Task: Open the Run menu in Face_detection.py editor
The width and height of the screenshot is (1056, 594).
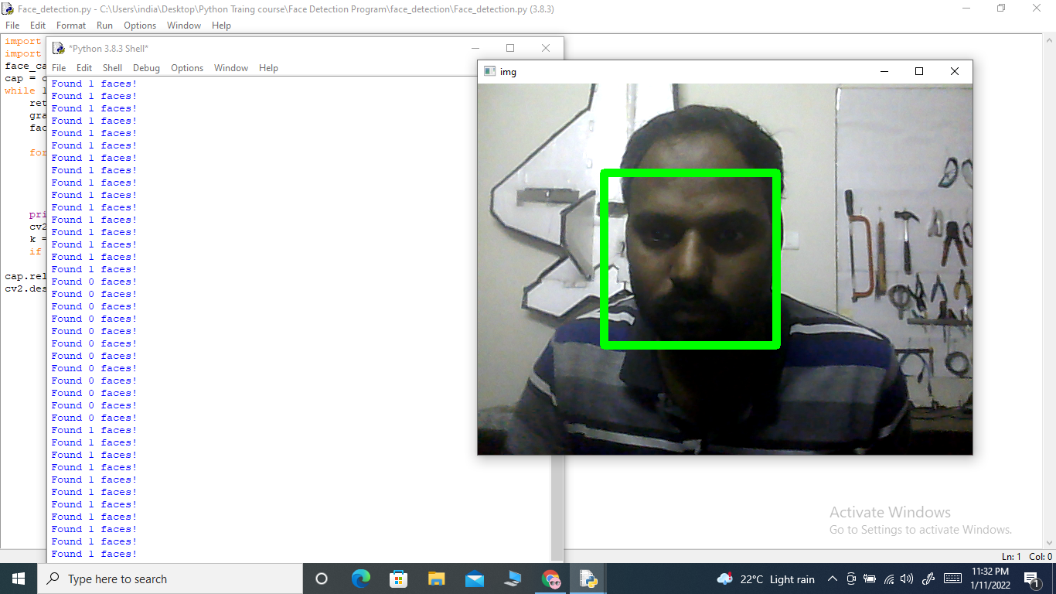Action: click(104, 25)
